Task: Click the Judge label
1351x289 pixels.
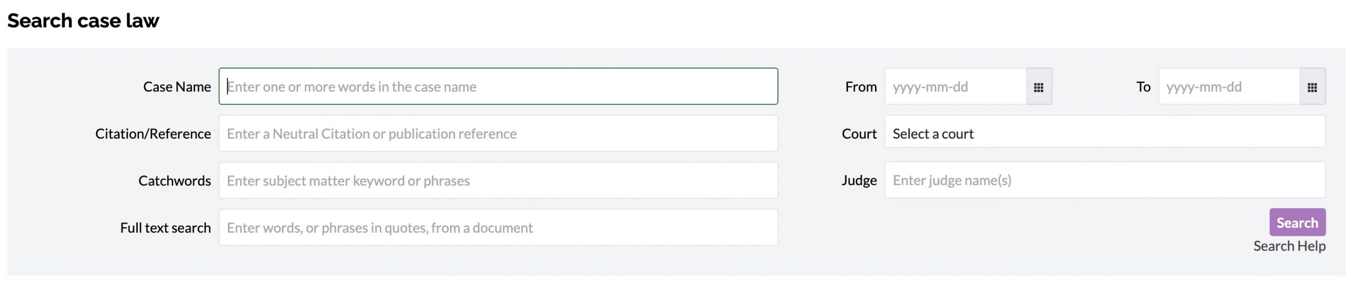Action: click(859, 180)
